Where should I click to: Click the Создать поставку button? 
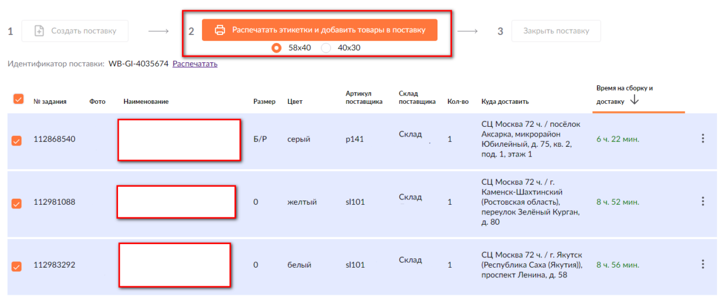coord(75,31)
